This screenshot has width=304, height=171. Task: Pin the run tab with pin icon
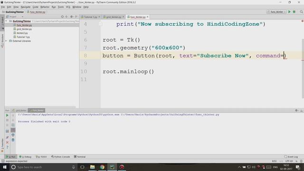(7, 137)
